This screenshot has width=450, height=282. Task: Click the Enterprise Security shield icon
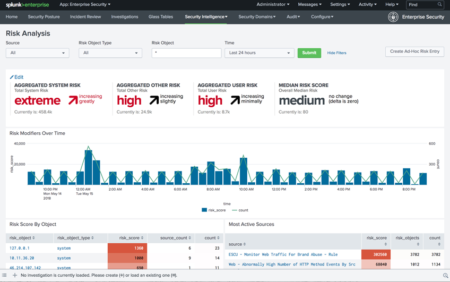(393, 17)
